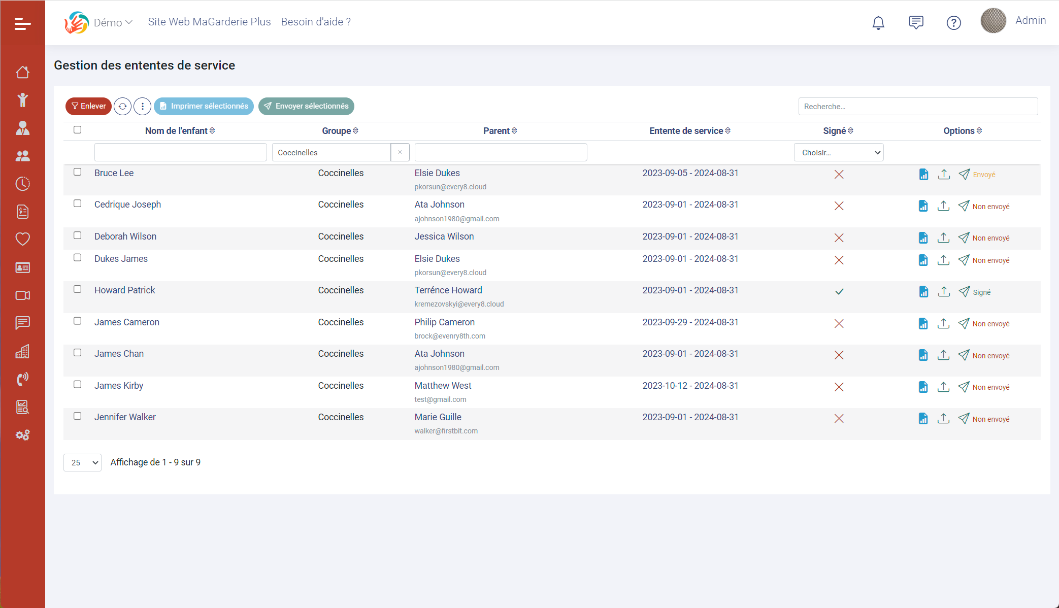The height and width of the screenshot is (608, 1059).
Task: Open the 25 rows-per-page dropdown
Action: click(82, 462)
